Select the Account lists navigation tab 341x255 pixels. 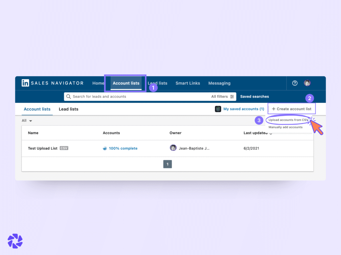click(126, 83)
